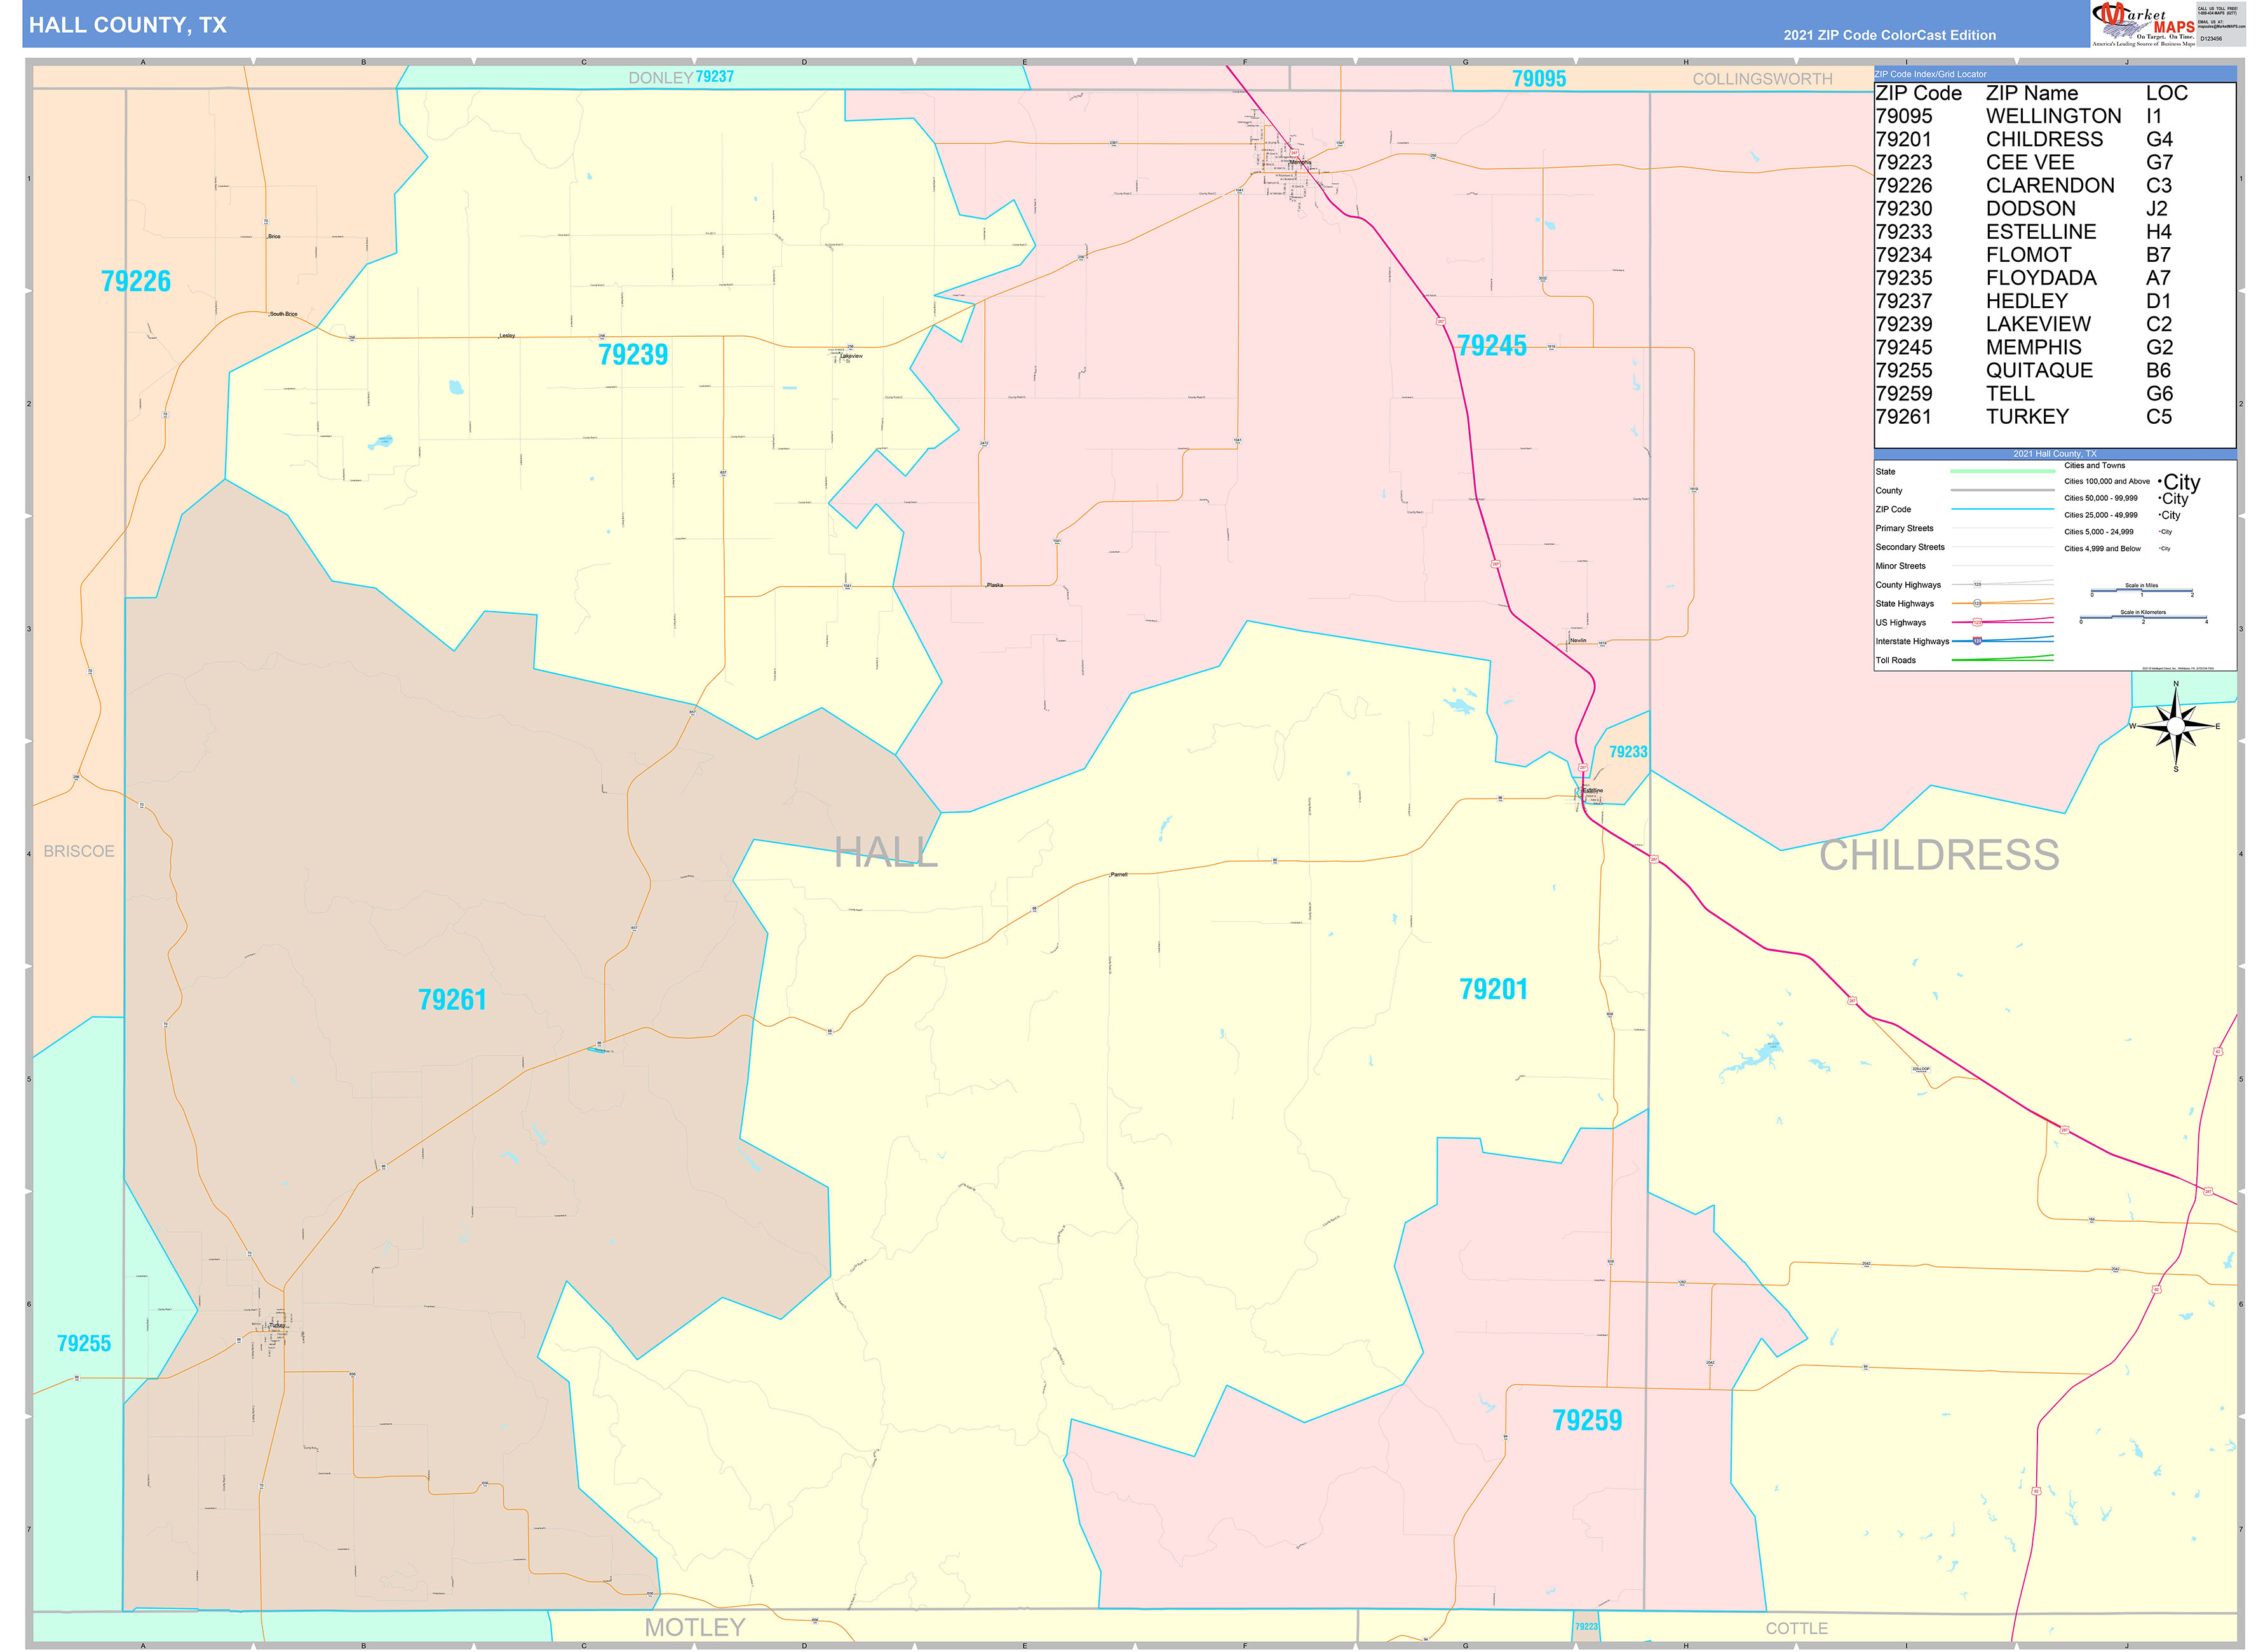Click the 79245 ZIP code label
Viewport: 2256px width, 1652px height.
click(1491, 346)
